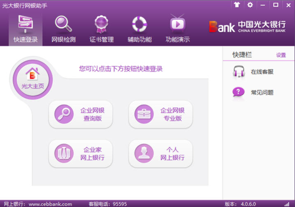Open the 快速登录 tab
295x207 pixels.
tap(26, 30)
